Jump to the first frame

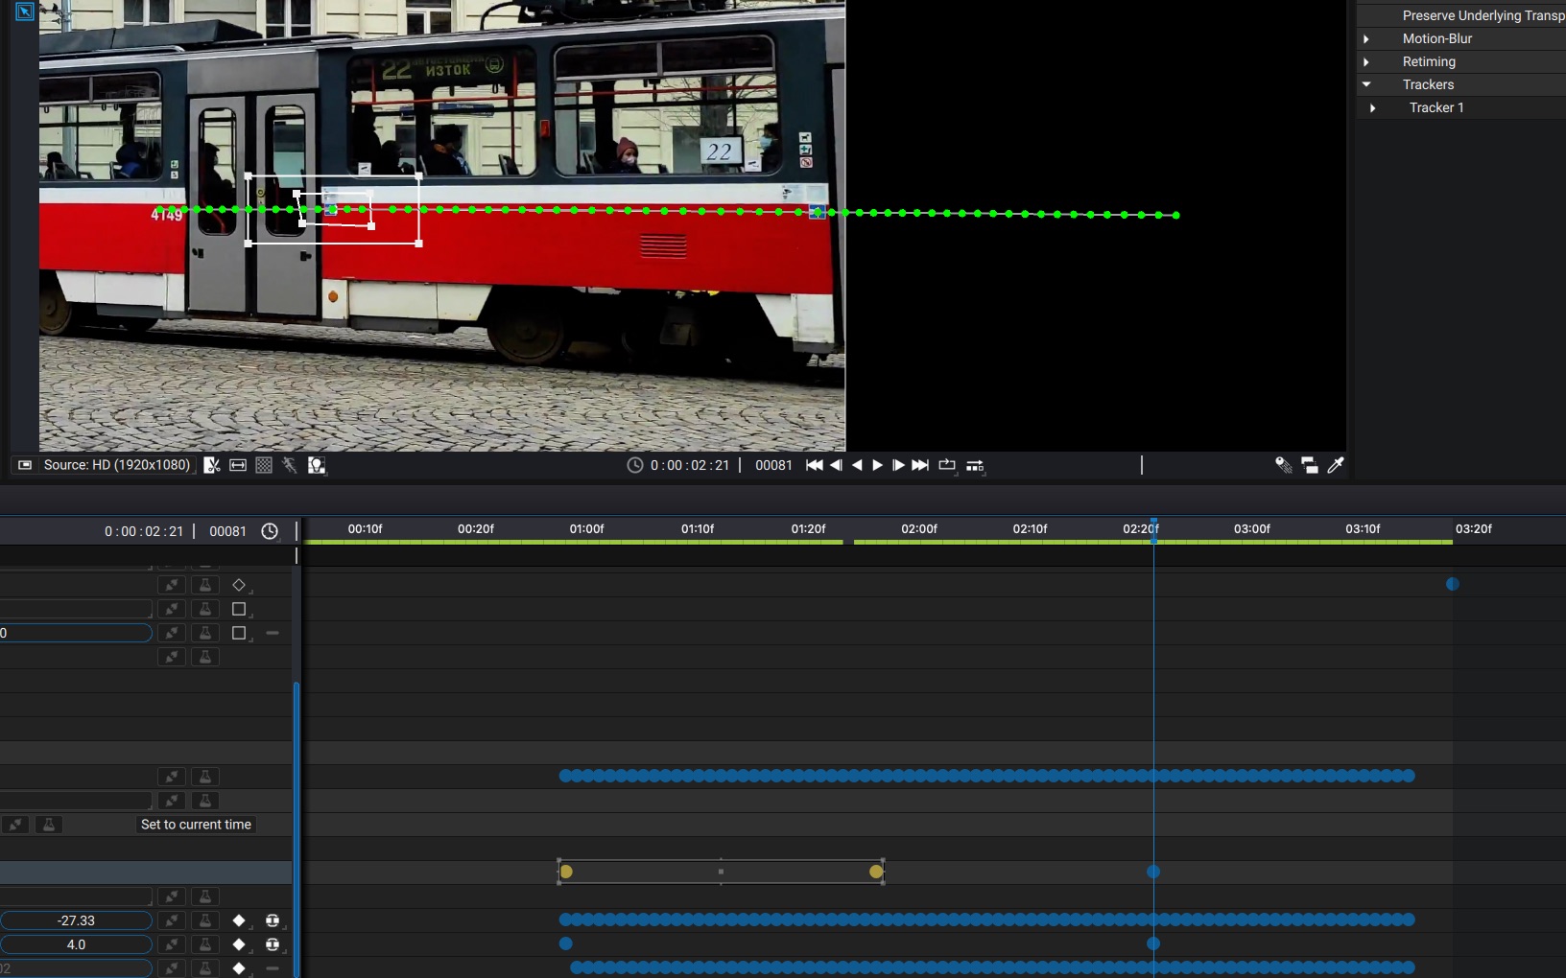pos(814,465)
